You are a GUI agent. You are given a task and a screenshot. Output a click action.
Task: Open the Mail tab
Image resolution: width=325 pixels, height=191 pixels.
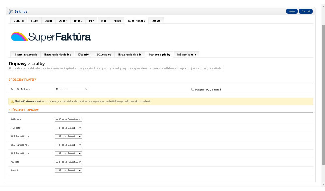(104, 21)
